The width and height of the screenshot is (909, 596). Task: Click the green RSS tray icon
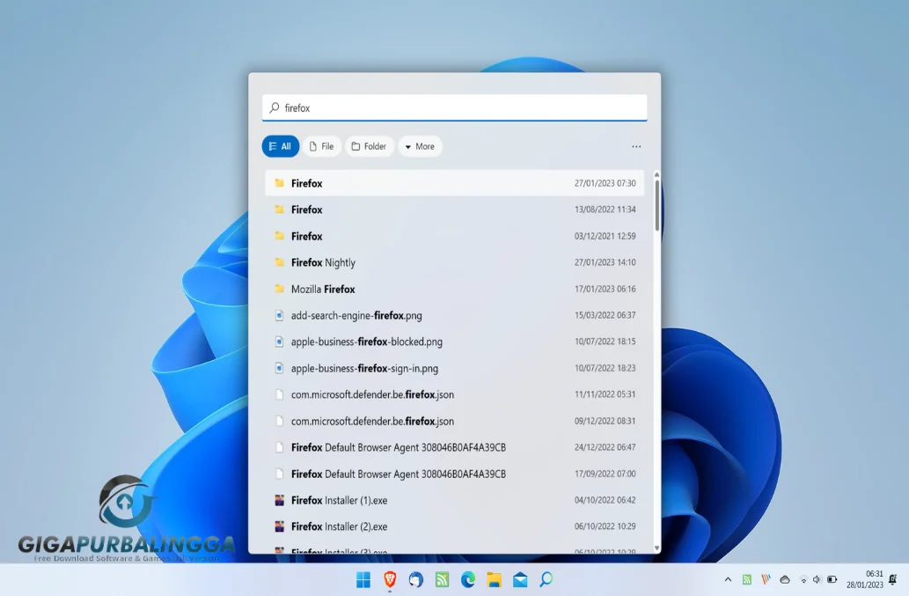pos(747,579)
